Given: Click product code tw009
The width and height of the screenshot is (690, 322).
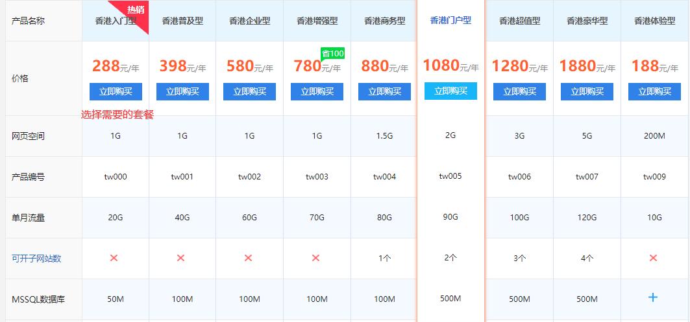Looking at the screenshot, I should (x=654, y=177).
